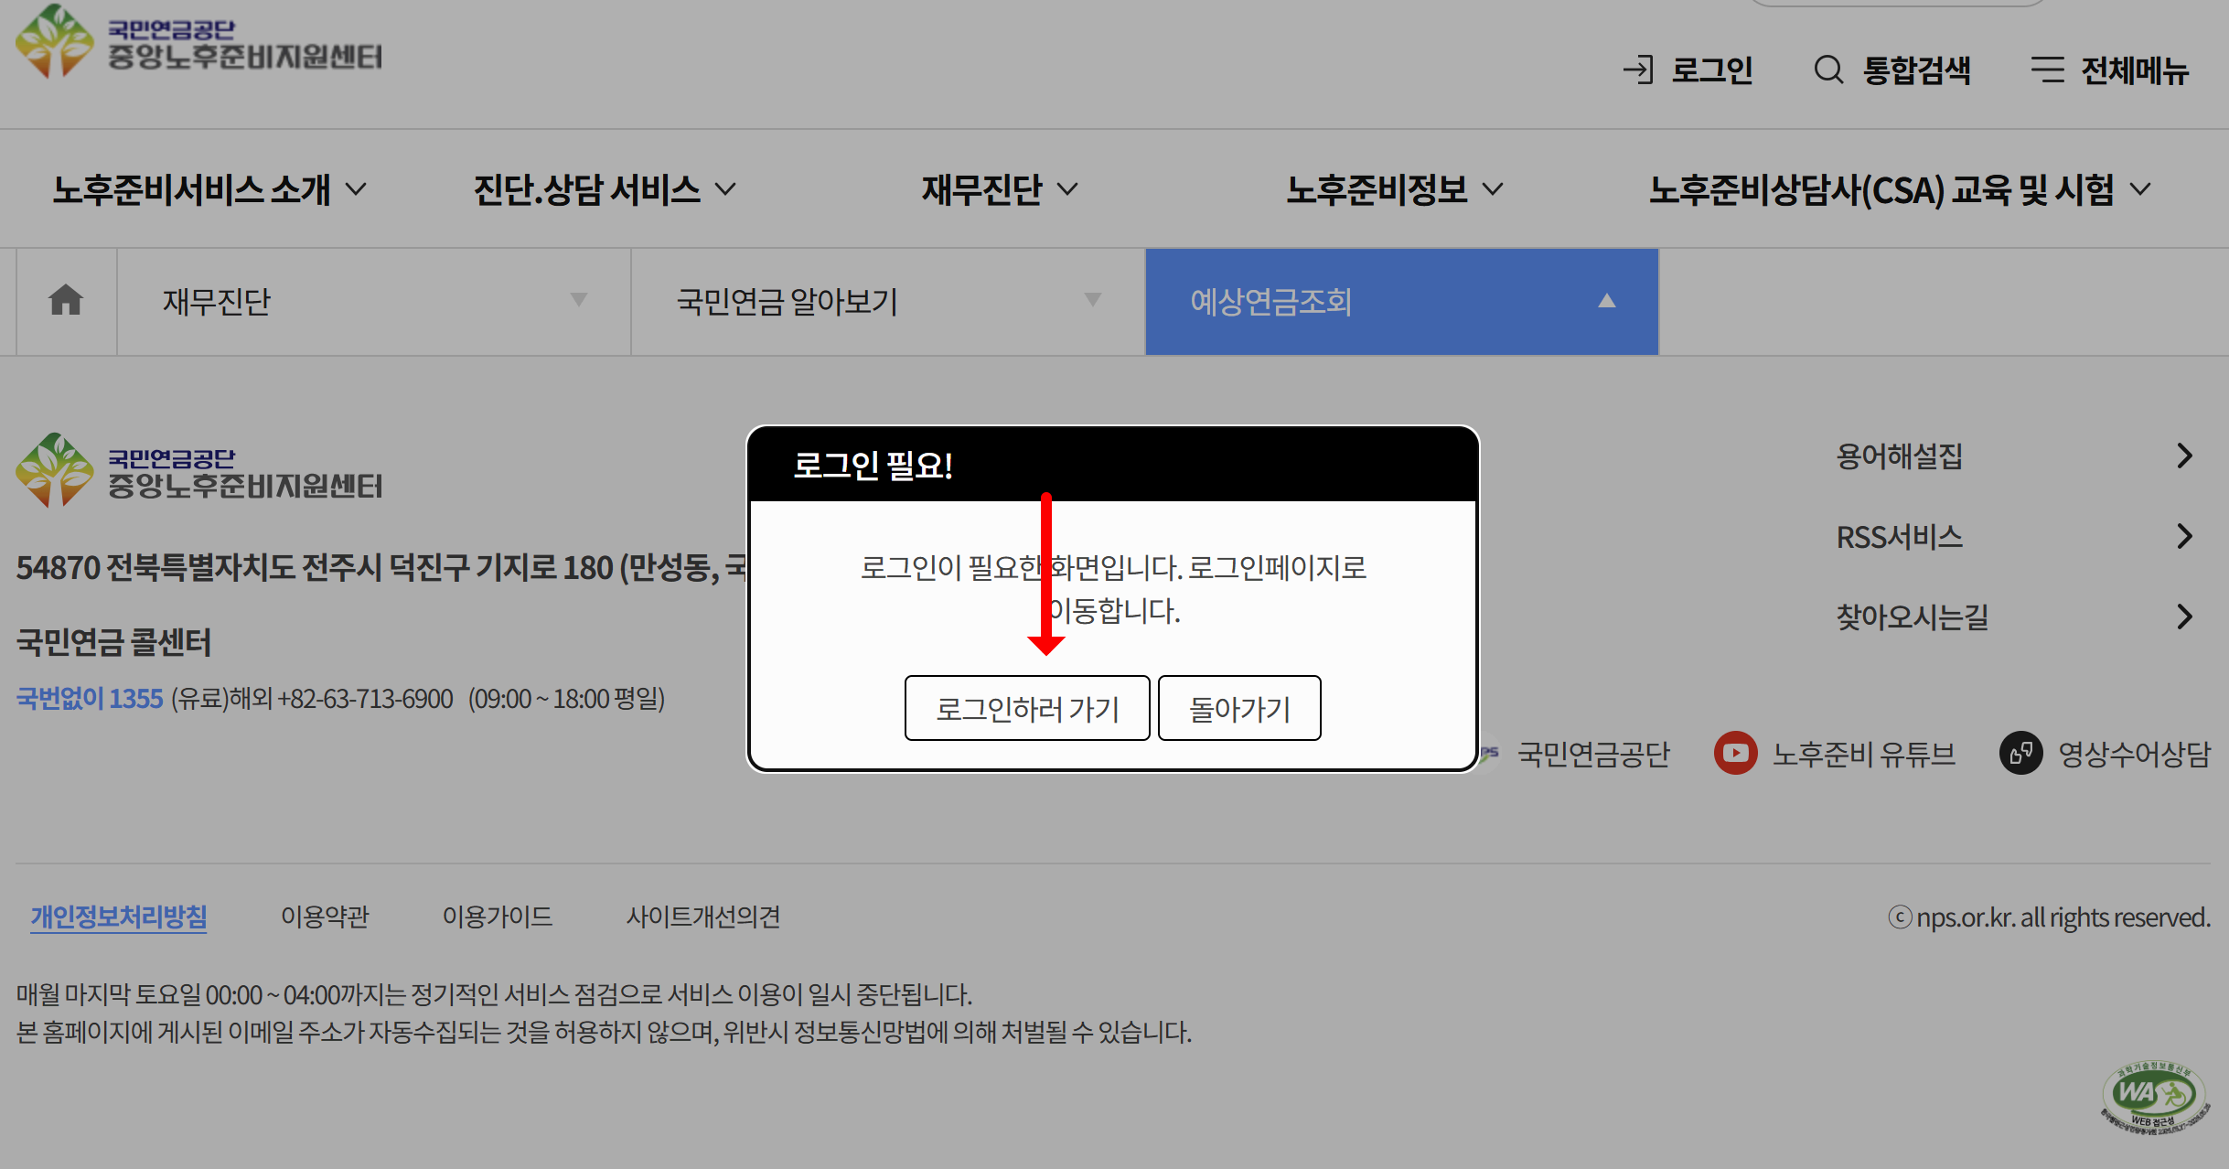This screenshot has width=2229, height=1169.
Task: Expand the 국민연금 알아보기 dropdown
Action: 1093,301
